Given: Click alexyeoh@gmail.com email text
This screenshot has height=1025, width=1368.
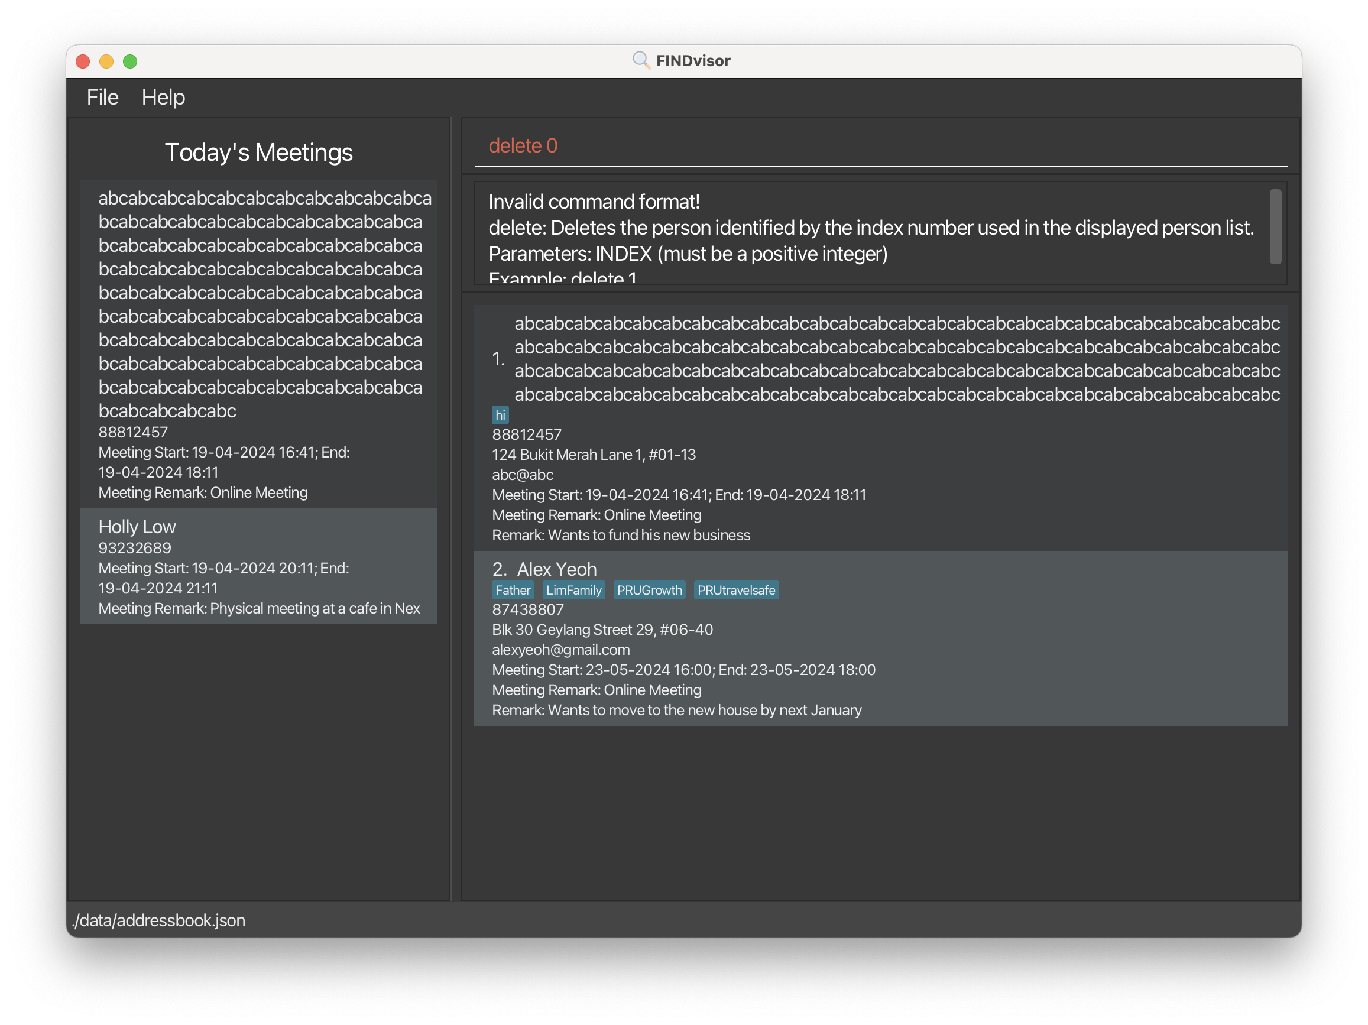Looking at the screenshot, I should point(560,649).
